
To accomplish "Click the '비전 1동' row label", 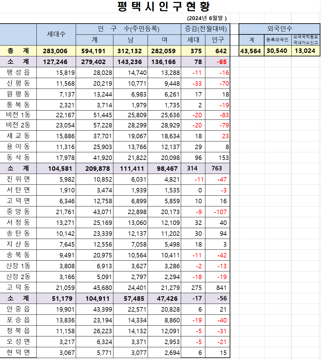I will point(18,115).
